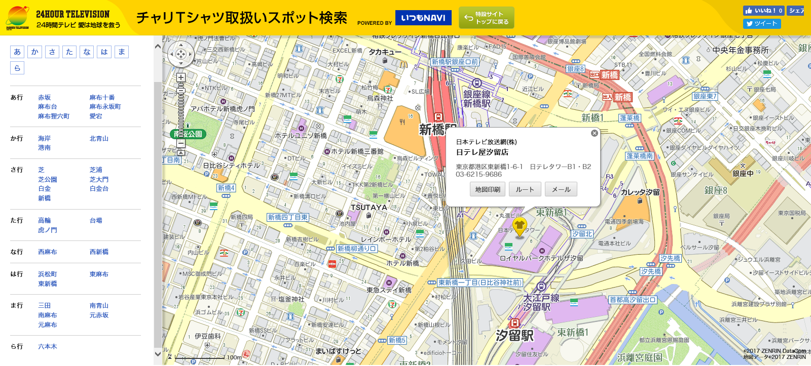Open the 台場 area link
The image size is (811, 366).
[96, 221]
